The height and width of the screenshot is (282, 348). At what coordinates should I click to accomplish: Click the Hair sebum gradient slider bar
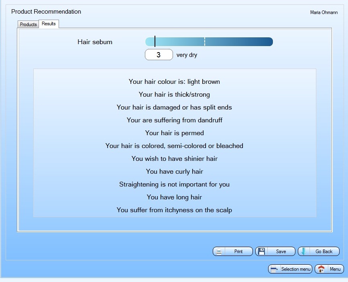click(209, 42)
